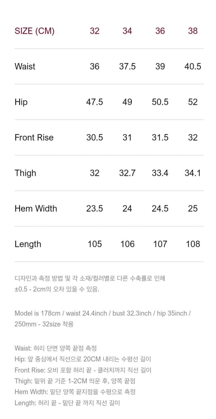Image resolution: width=216 pixels, height=419 pixels.
Task: Click the model measurements line starting 'Model is 178cm'
Action: tap(102, 313)
